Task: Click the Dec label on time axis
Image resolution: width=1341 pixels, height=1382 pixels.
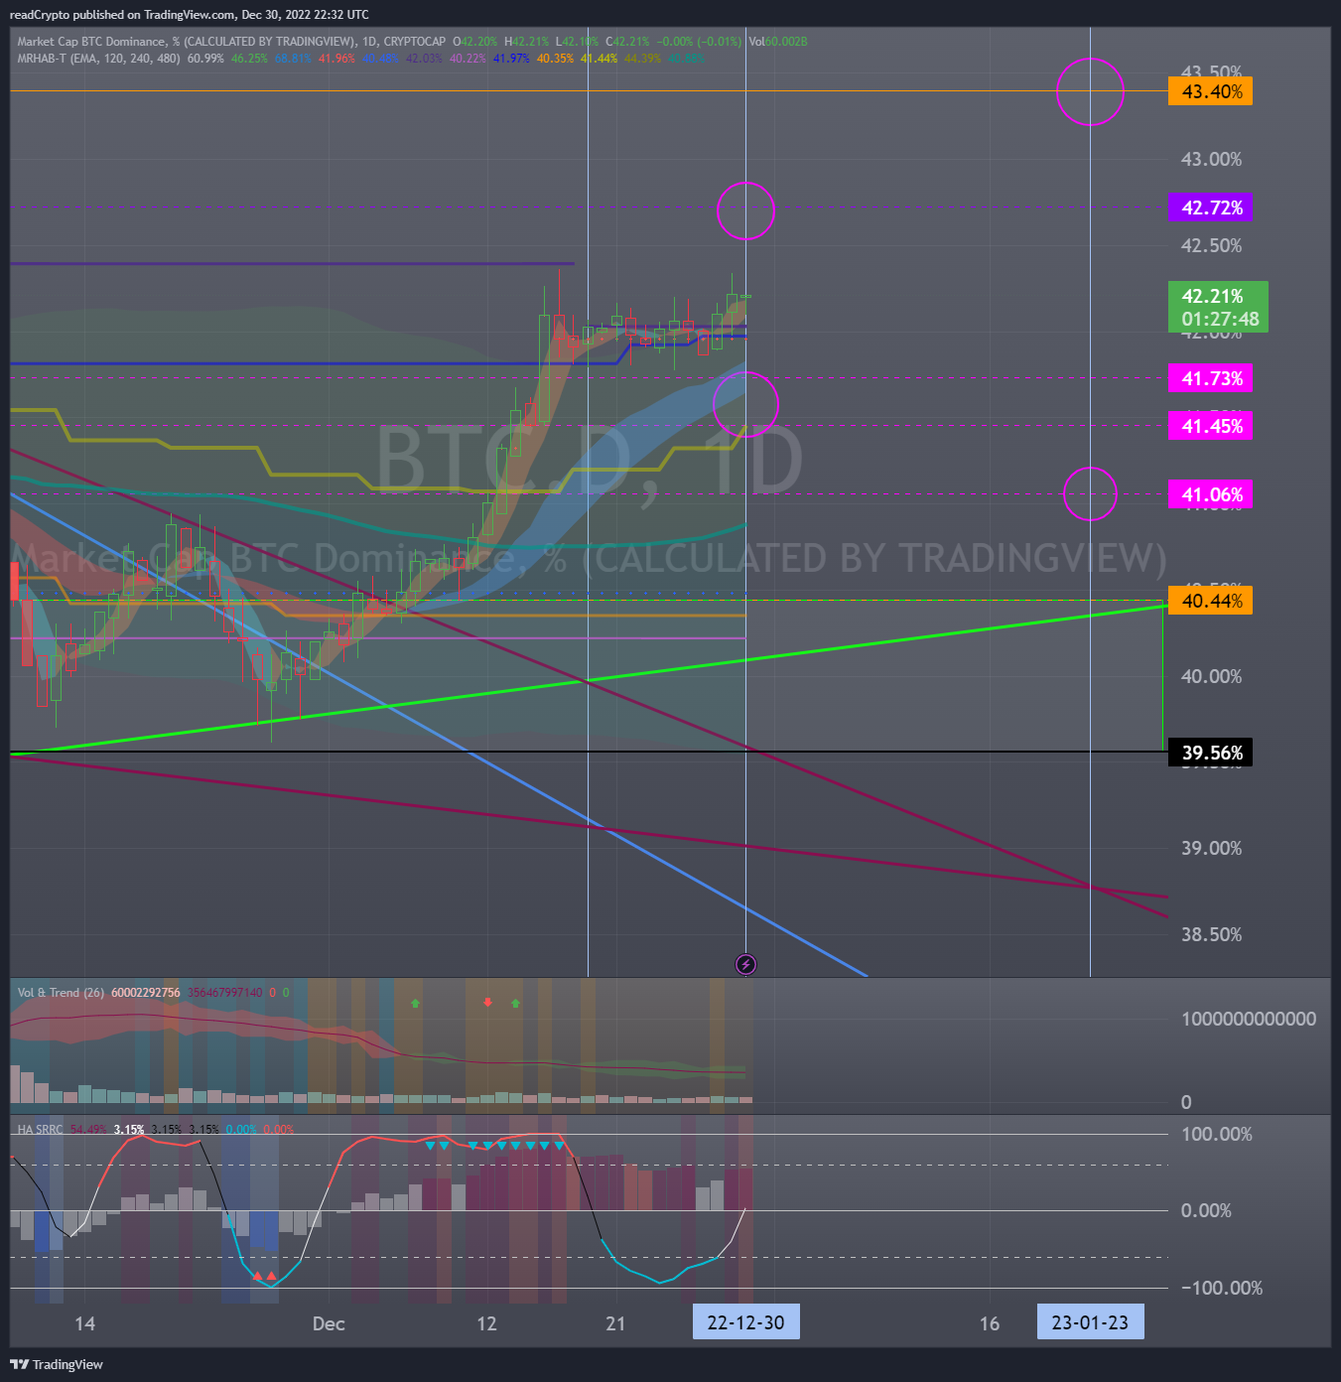Action: [329, 1323]
